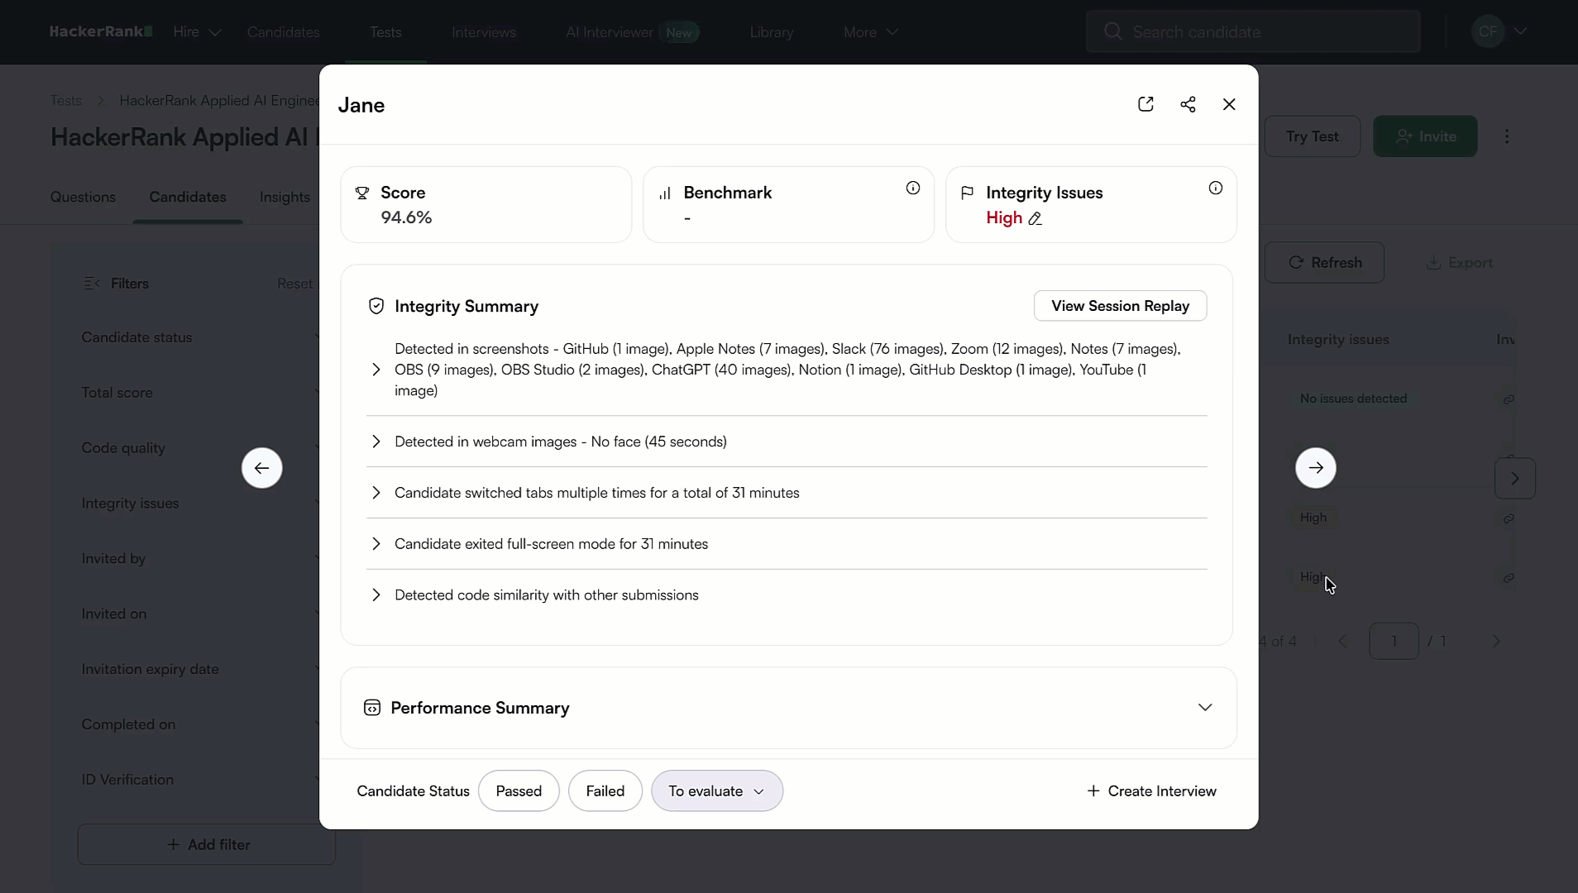Mark candidate status as Passed
The width and height of the screenshot is (1578, 893).
[519, 791]
